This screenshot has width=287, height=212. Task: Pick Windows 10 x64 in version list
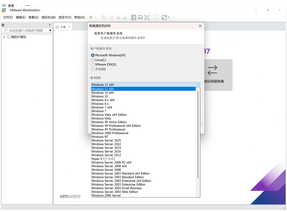pos(103,93)
